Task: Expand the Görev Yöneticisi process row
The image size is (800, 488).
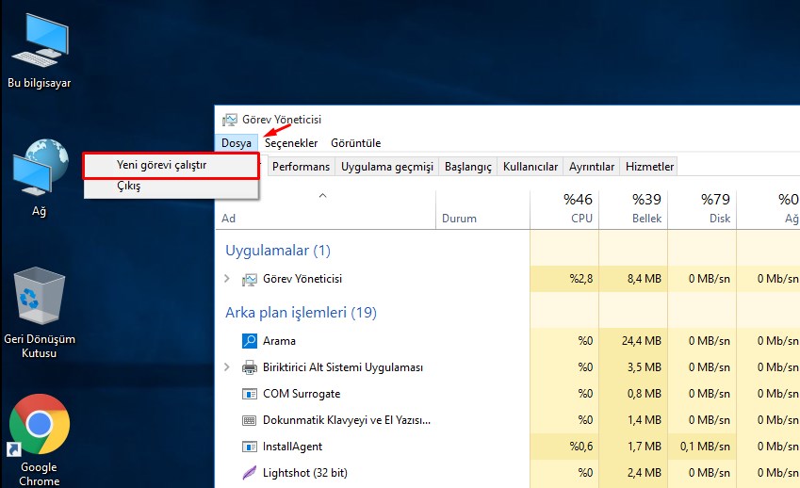Action: 227,279
